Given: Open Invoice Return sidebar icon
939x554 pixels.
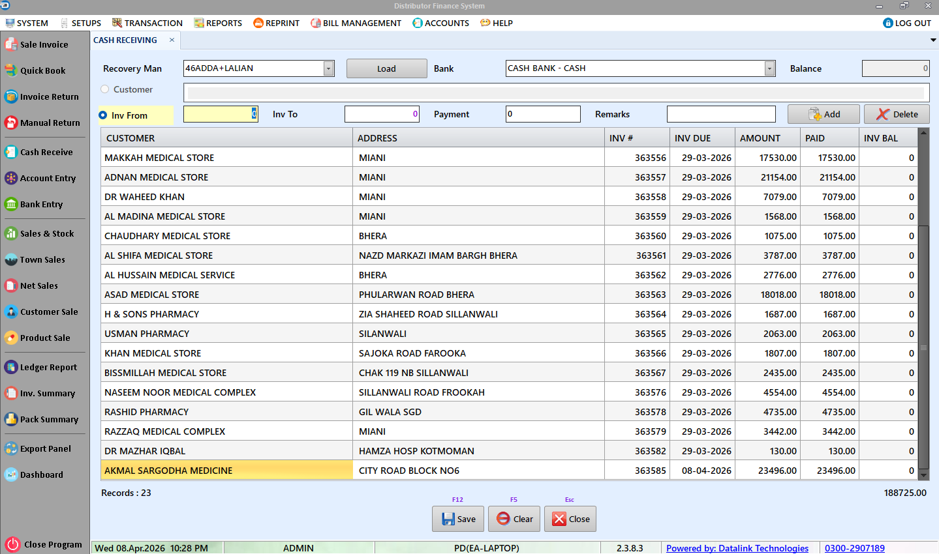Looking at the screenshot, I should click(11, 96).
